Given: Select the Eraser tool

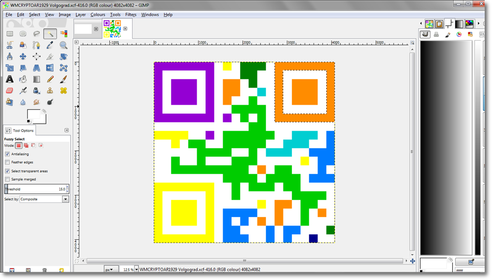Looking at the screenshot, I should point(10,91).
